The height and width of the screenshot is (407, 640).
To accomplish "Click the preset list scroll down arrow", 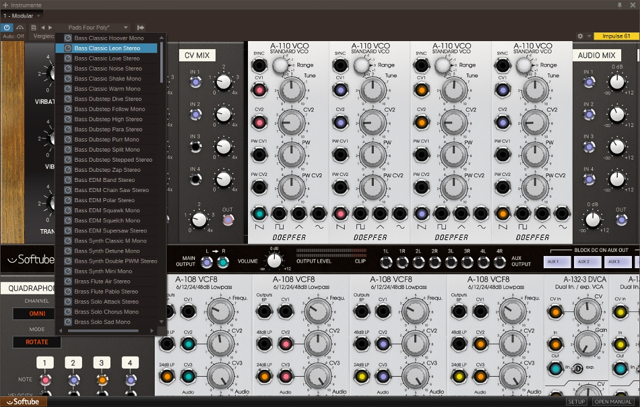I will point(162,321).
